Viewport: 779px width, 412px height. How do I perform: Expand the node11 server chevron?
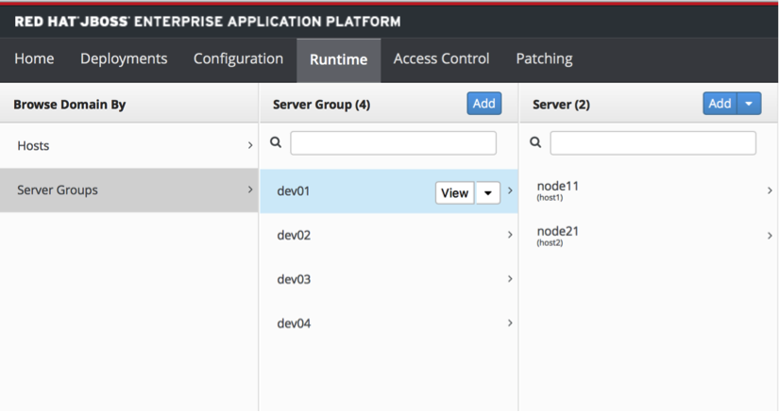click(770, 190)
